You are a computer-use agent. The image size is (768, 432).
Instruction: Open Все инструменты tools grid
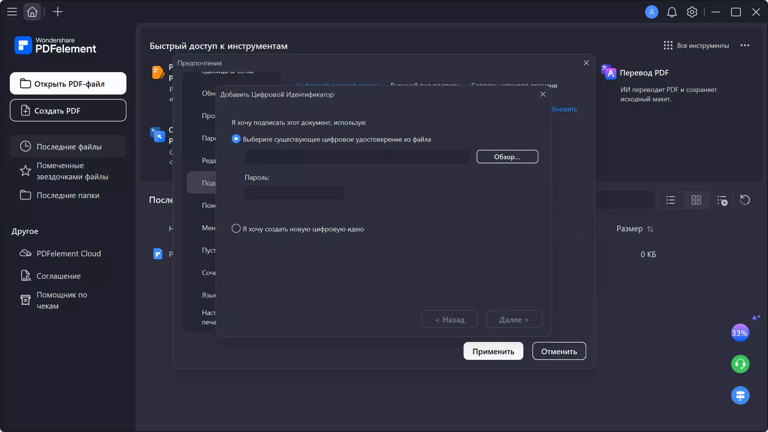tap(696, 45)
